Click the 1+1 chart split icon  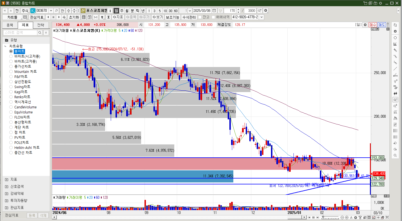point(96,17)
